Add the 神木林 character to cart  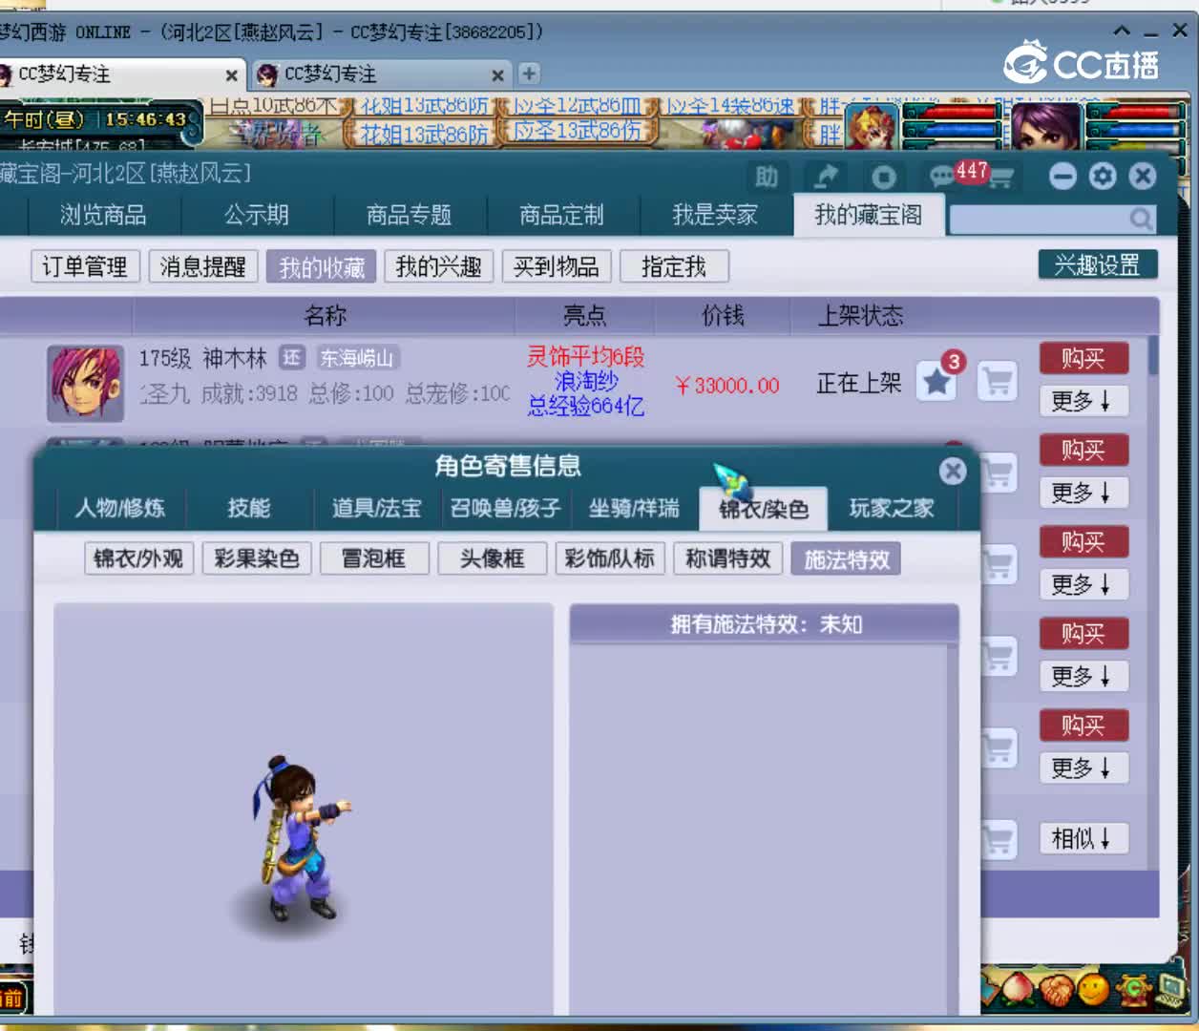pos(998,382)
